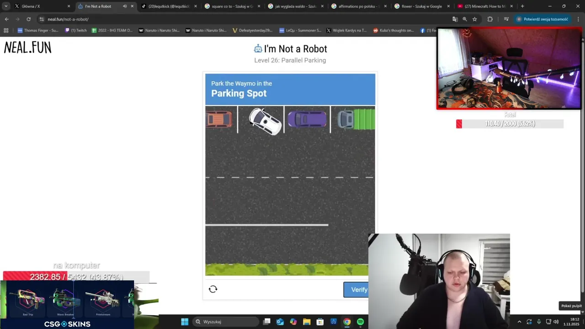The image size is (585, 329).
Task: Open the 2022 - IHG TEAM bookmark
Action: click(112, 31)
